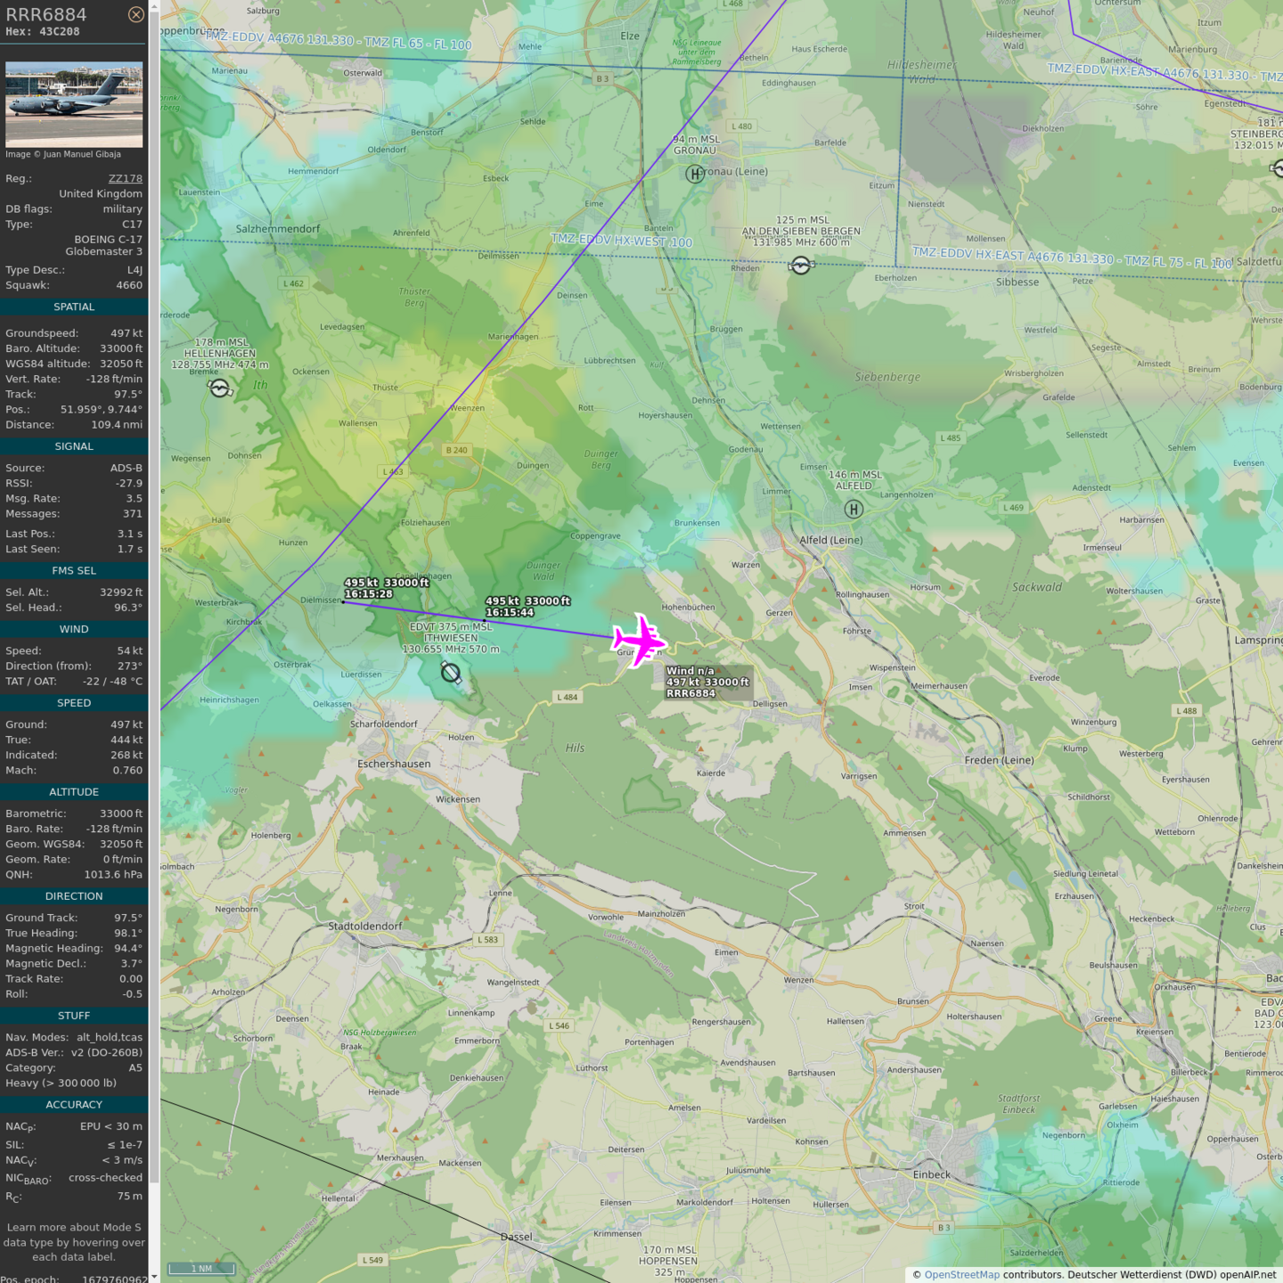This screenshot has width=1283, height=1283.
Task: Click the Gronau (Leine) heliport H icon
Action: (695, 174)
